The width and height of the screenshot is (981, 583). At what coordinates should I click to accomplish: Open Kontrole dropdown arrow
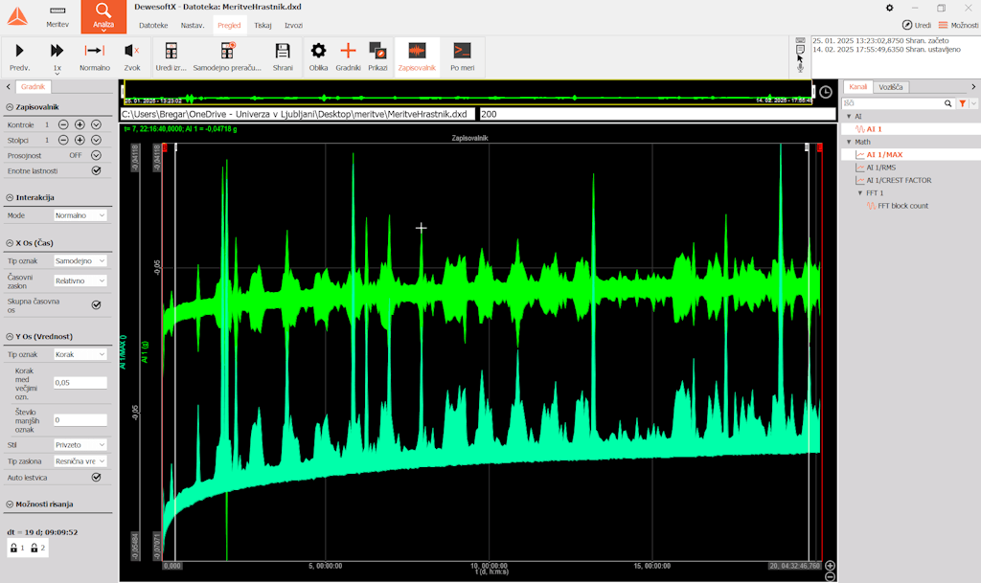click(97, 125)
